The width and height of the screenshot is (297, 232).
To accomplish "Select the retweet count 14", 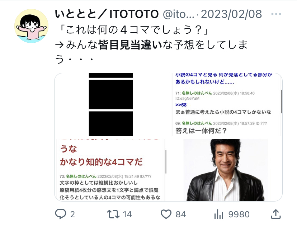I will point(127,214).
